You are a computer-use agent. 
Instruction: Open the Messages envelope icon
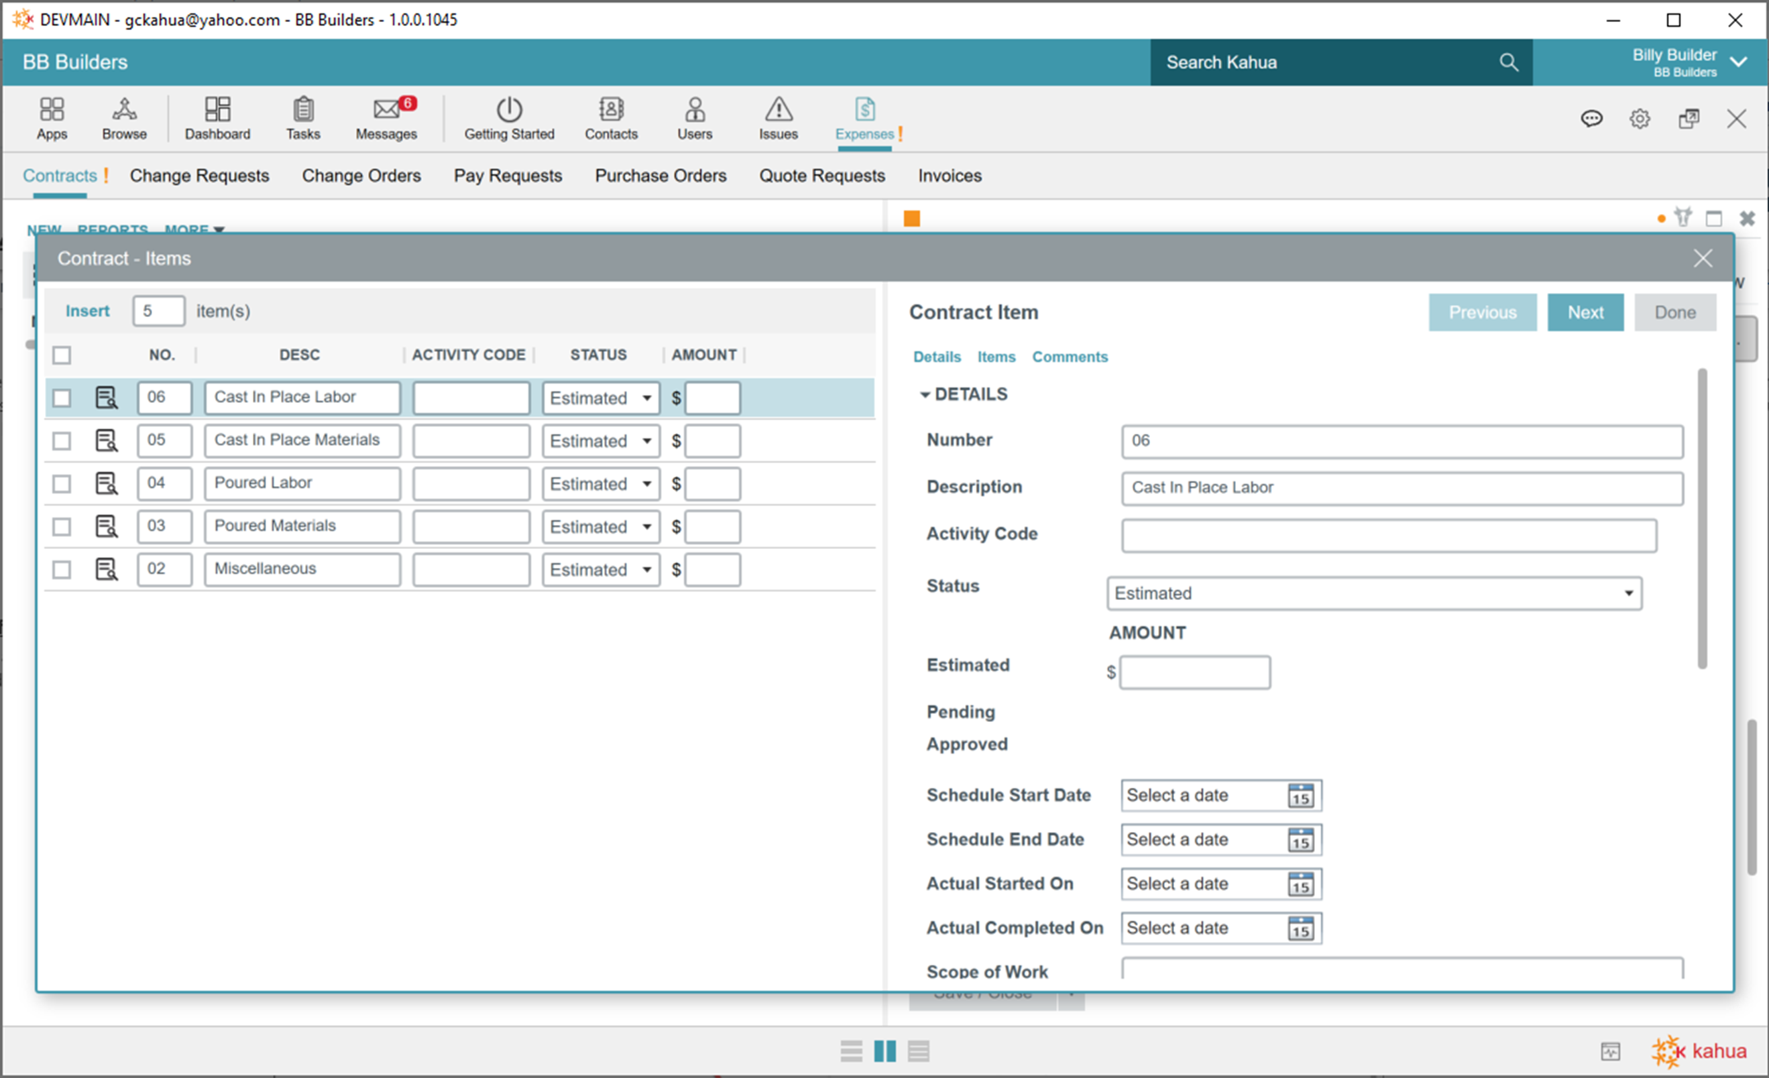[386, 110]
